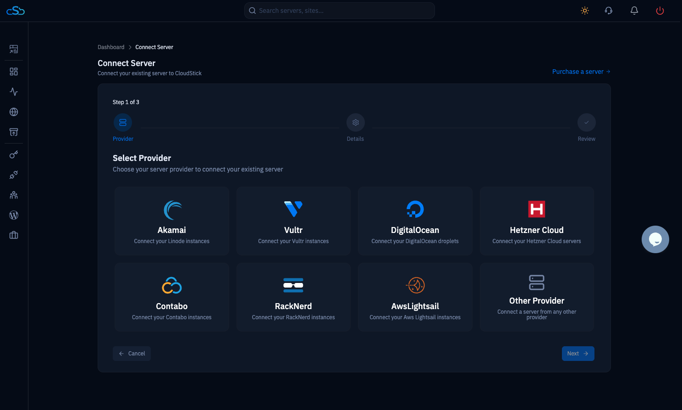Select the Akamai provider name
Viewport: 682px width, 410px height.
[x=172, y=230]
